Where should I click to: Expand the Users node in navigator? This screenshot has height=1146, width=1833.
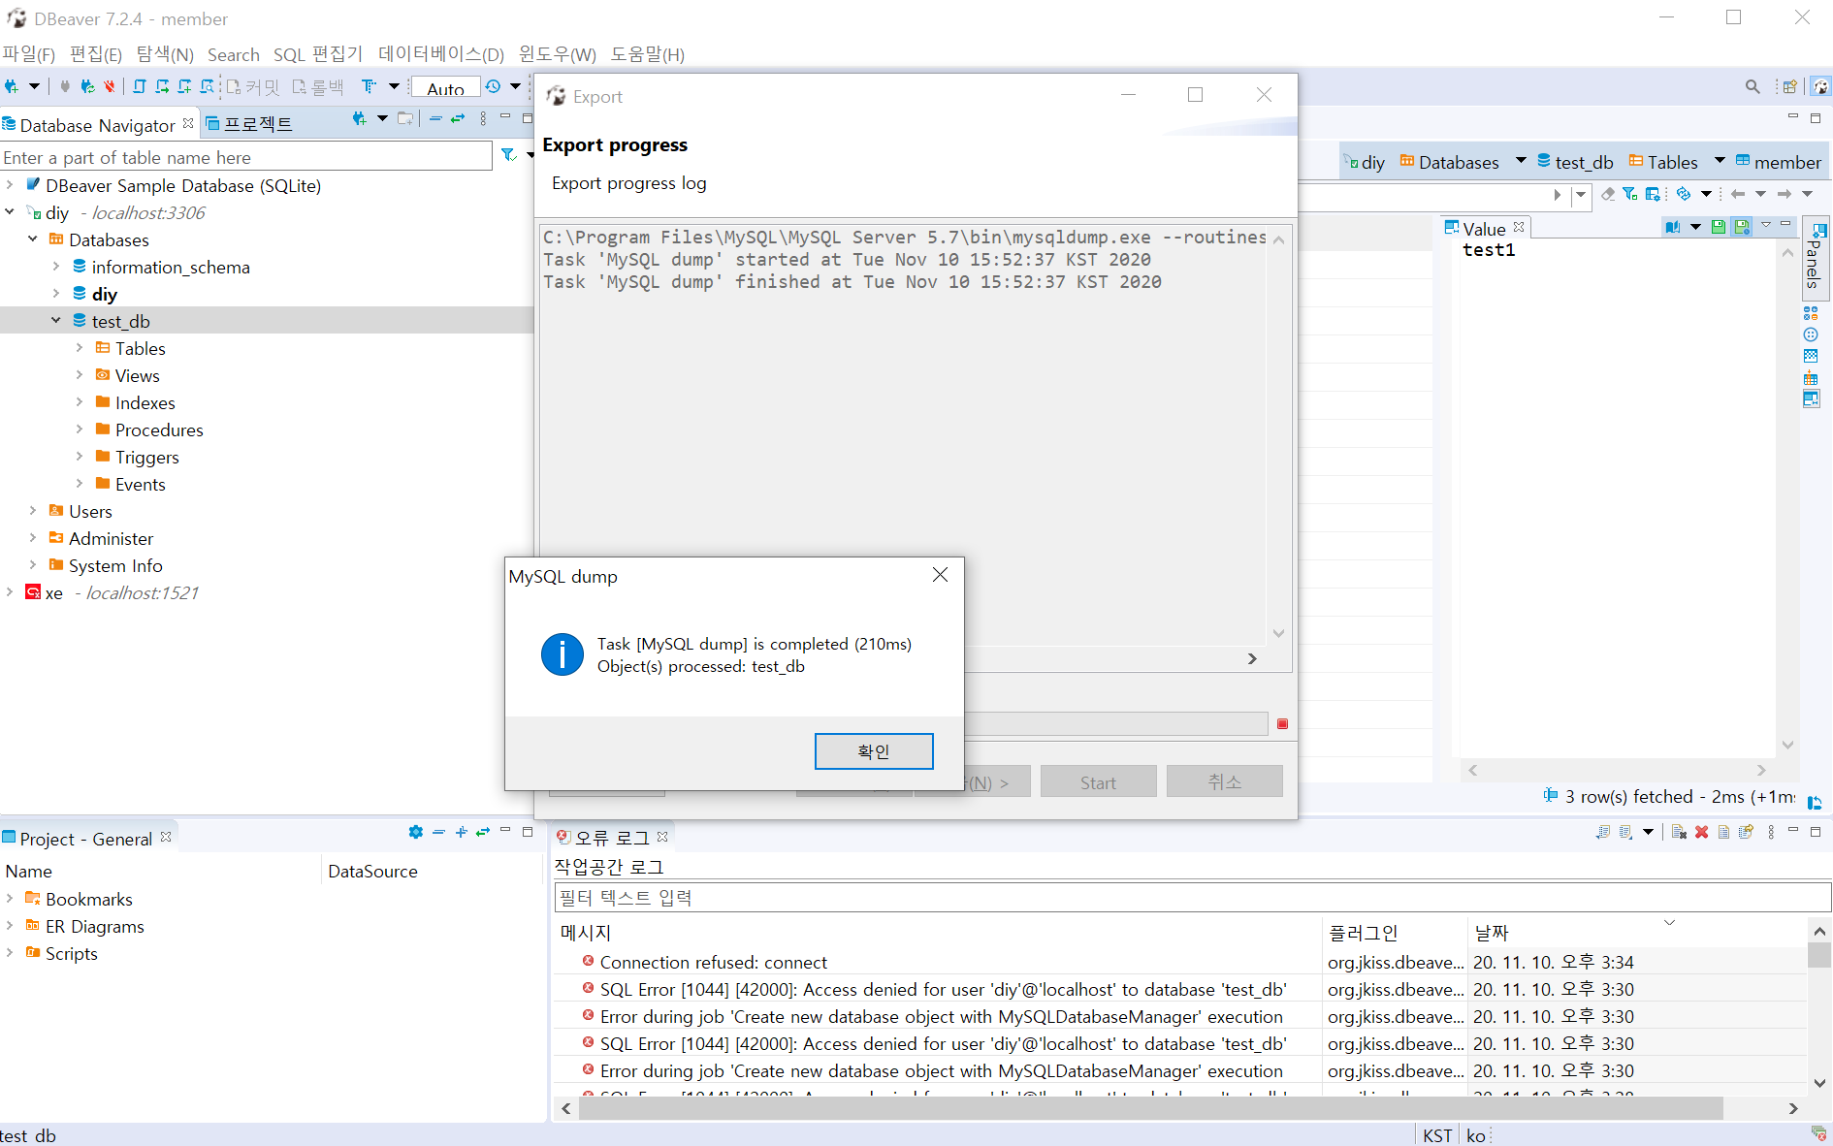click(x=32, y=510)
